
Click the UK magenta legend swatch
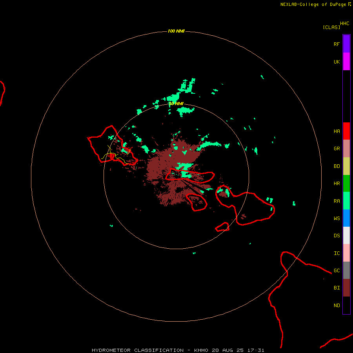click(346, 62)
